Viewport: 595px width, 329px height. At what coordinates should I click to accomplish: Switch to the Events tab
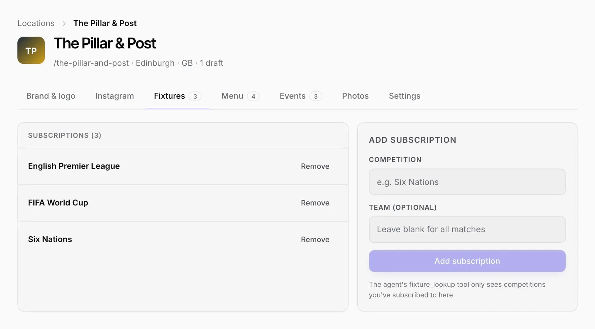(x=301, y=96)
